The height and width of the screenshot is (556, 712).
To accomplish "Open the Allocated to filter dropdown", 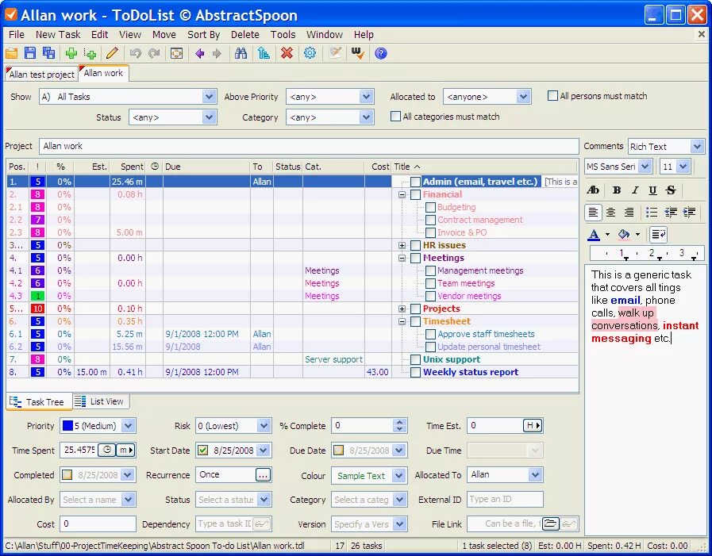I will [x=523, y=96].
